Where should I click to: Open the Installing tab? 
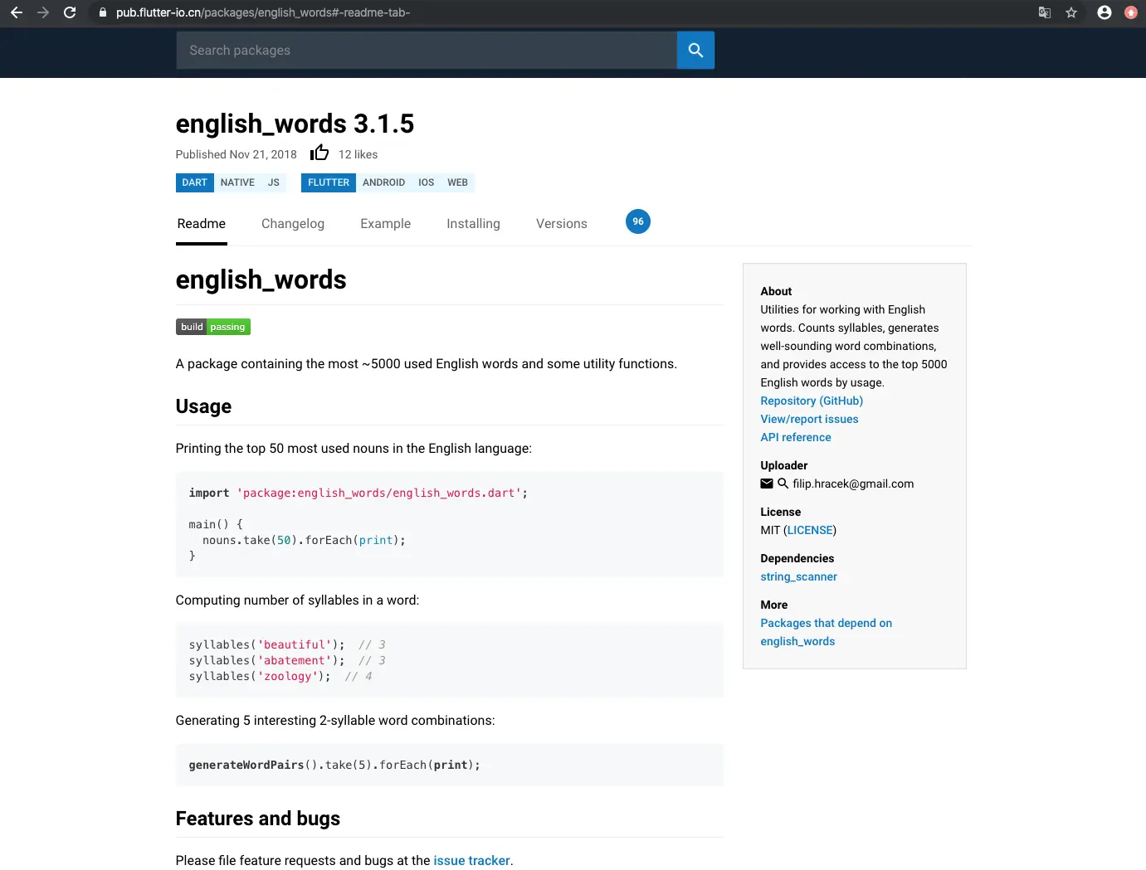473,224
